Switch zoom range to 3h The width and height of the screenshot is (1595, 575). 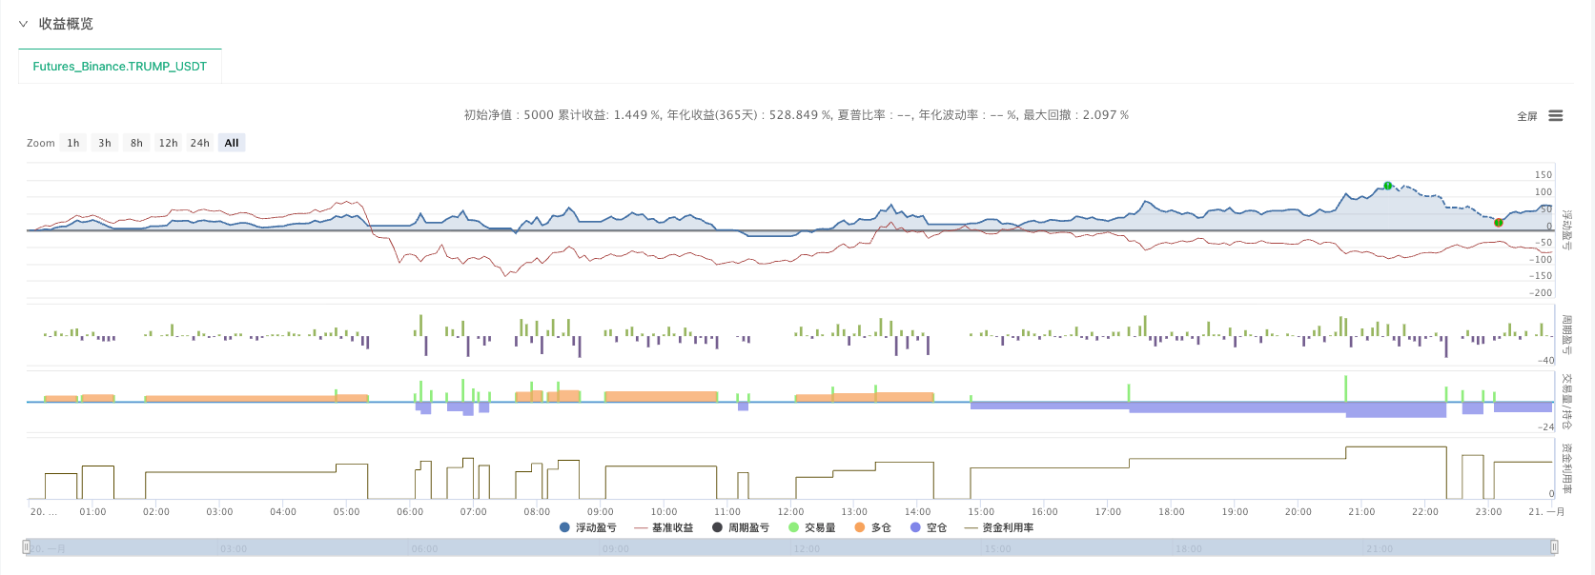coord(105,143)
